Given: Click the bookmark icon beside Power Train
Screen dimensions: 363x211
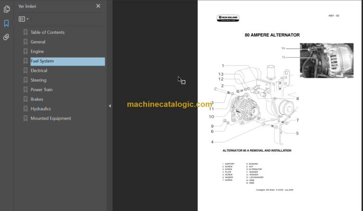Looking at the screenshot, I should [x=26, y=90].
